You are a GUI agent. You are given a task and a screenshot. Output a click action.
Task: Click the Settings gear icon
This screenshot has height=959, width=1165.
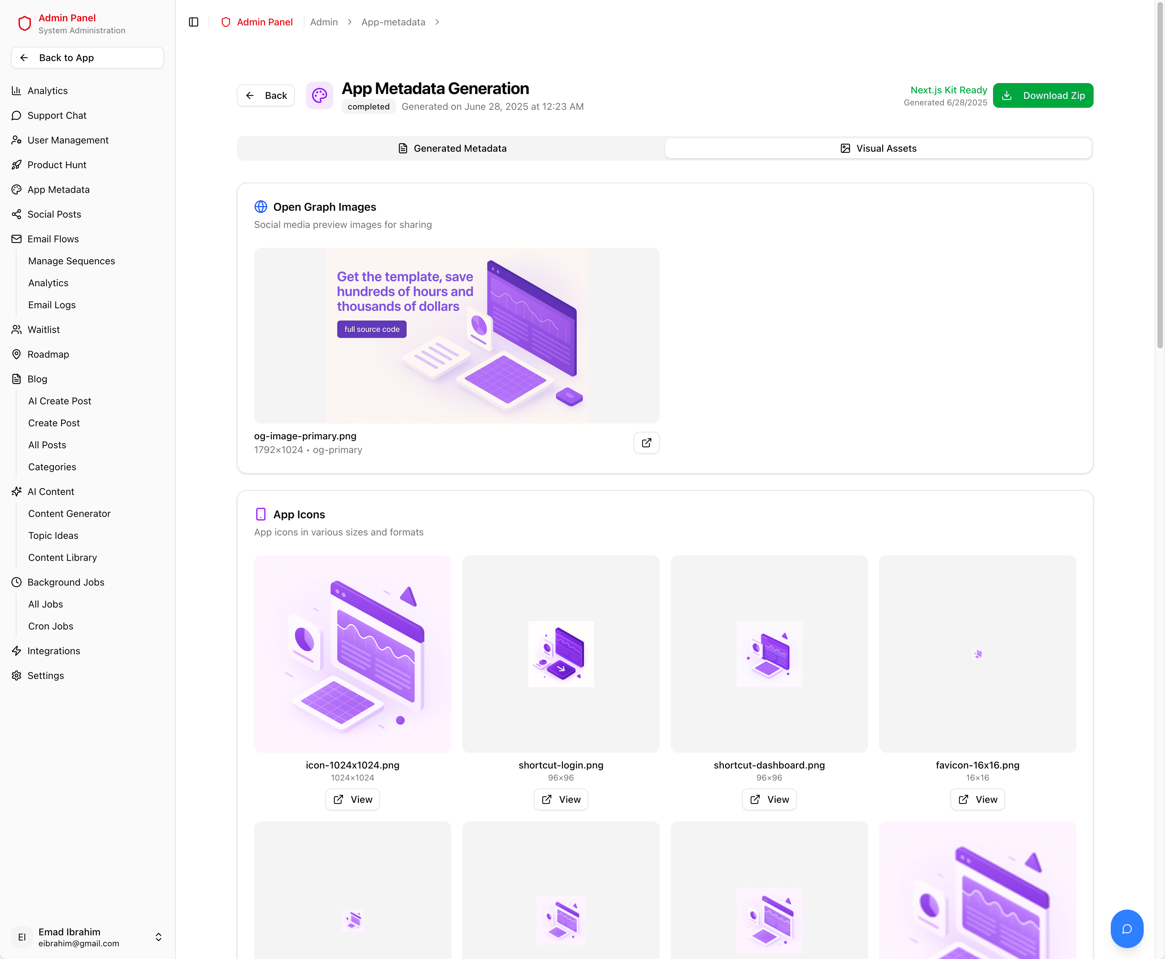coord(16,675)
